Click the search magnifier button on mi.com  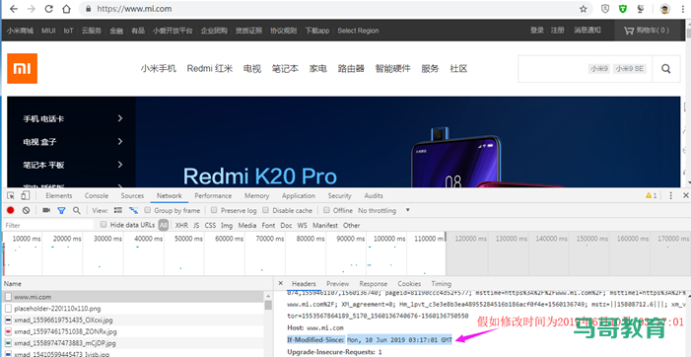(666, 69)
